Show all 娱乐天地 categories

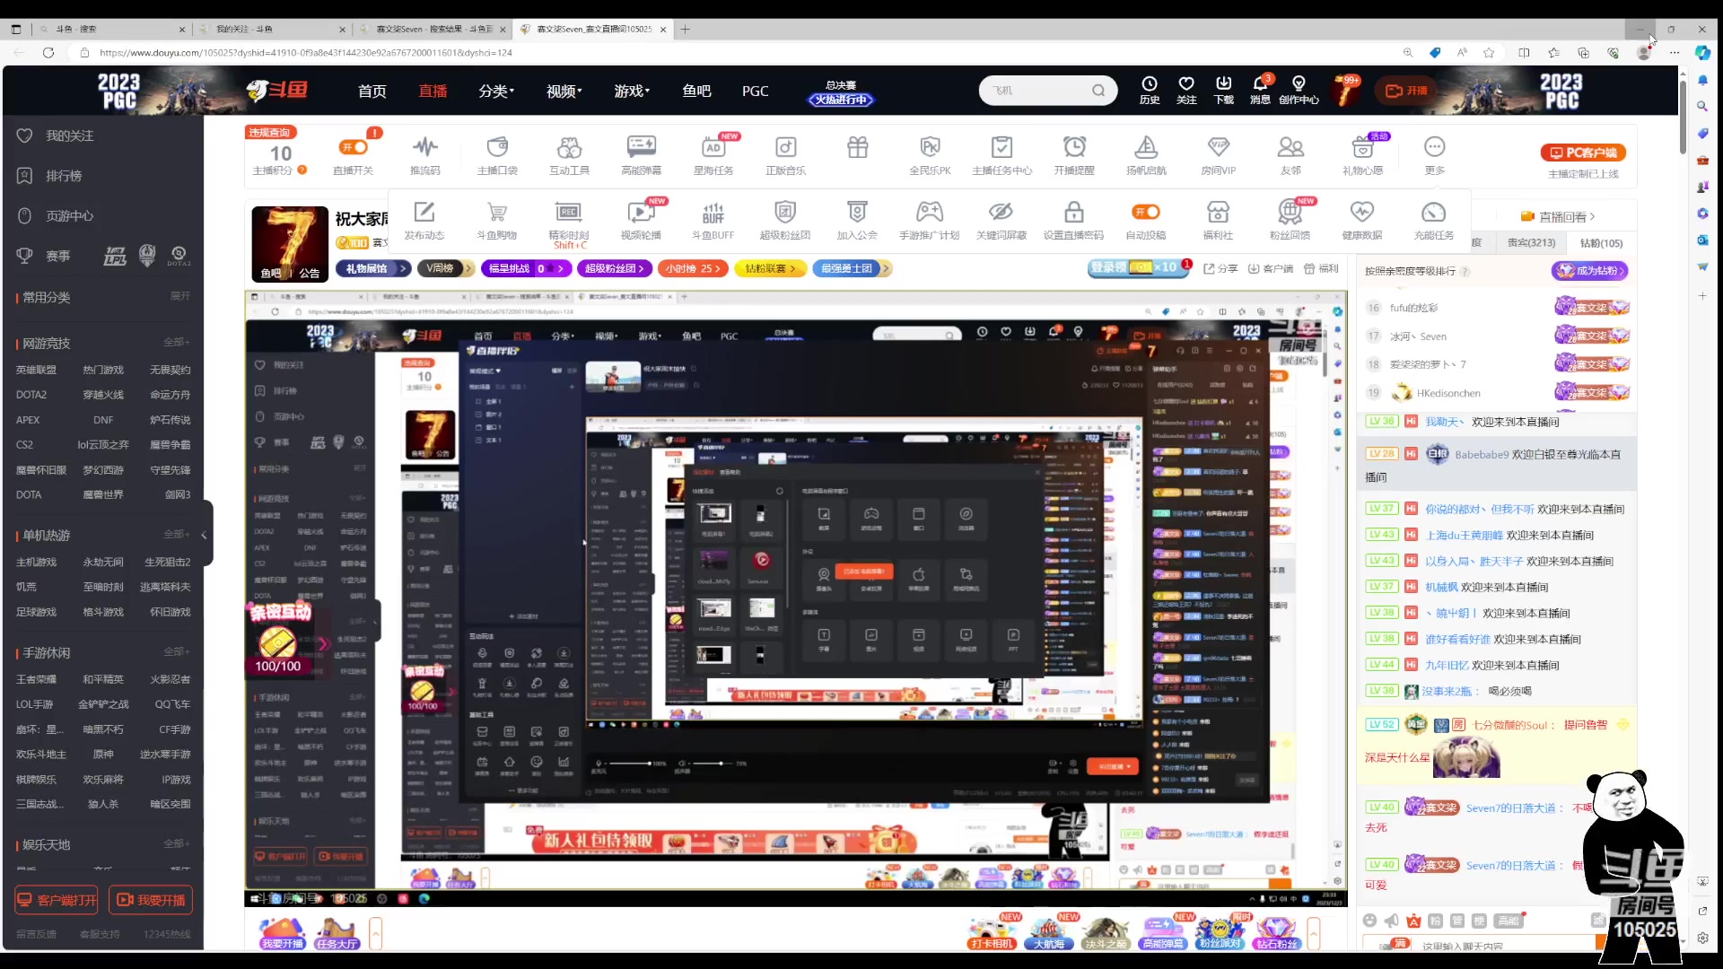pyautogui.click(x=177, y=844)
